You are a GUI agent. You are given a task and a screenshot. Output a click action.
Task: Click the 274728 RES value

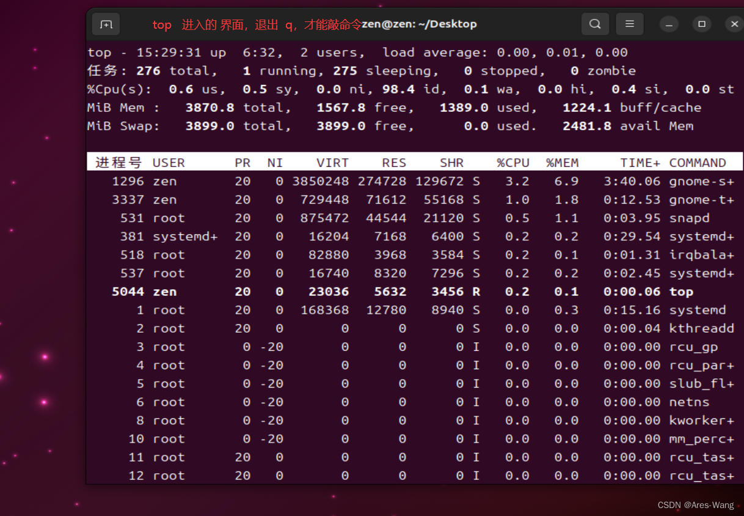click(382, 182)
